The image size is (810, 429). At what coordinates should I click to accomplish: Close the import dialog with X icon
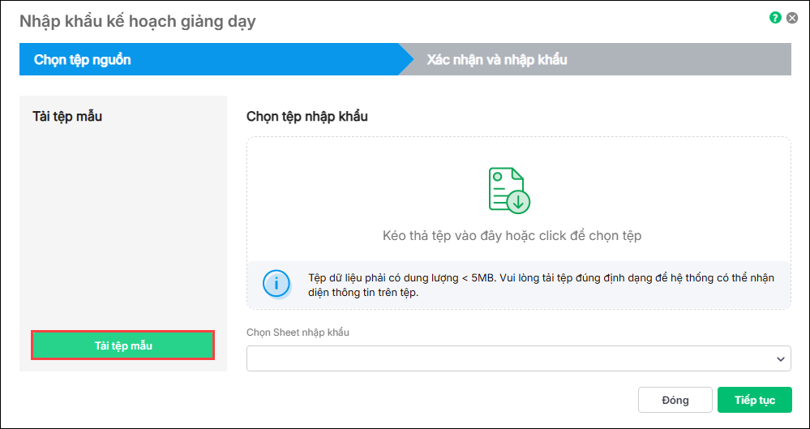tap(791, 18)
